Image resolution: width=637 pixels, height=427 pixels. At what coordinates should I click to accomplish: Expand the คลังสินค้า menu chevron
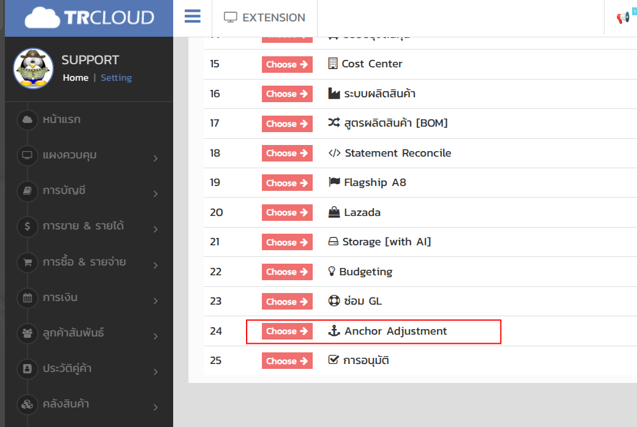pyautogui.click(x=155, y=407)
